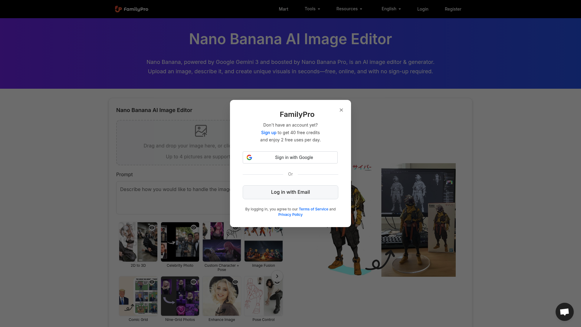Expand the Resources dropdown menu

349,9
